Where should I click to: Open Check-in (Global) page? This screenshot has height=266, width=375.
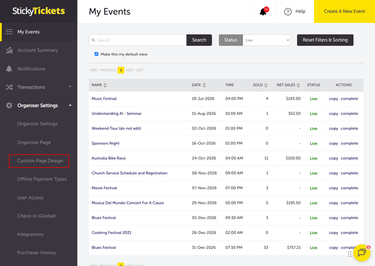click(x=36, y=216)
